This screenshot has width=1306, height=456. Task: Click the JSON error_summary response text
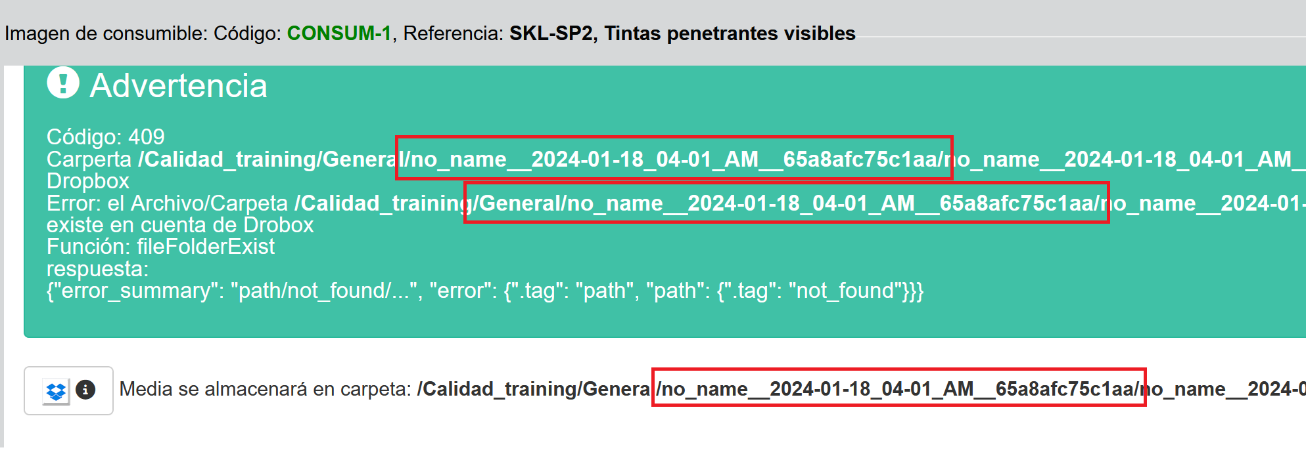484,291
